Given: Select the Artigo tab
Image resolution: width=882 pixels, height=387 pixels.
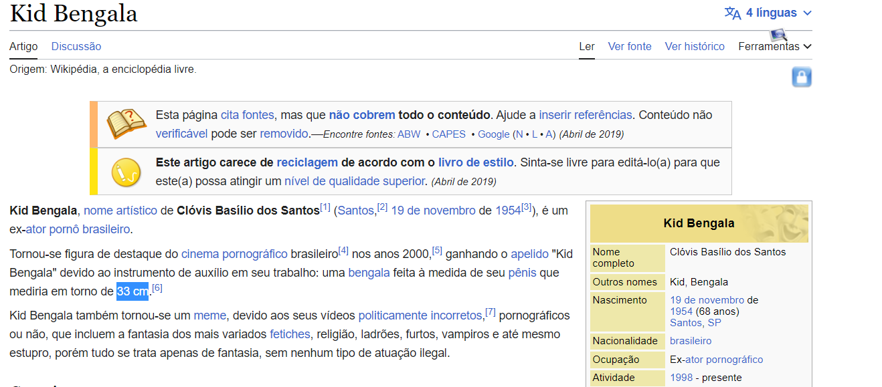Looking at the screenshot, I should click(23, 47).
